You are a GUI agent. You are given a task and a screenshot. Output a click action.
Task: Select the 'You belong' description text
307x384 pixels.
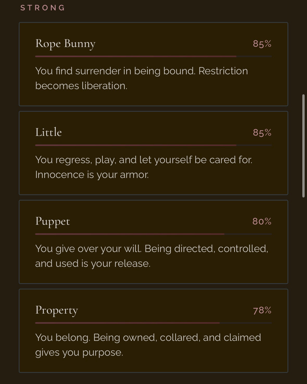(148, 345)
